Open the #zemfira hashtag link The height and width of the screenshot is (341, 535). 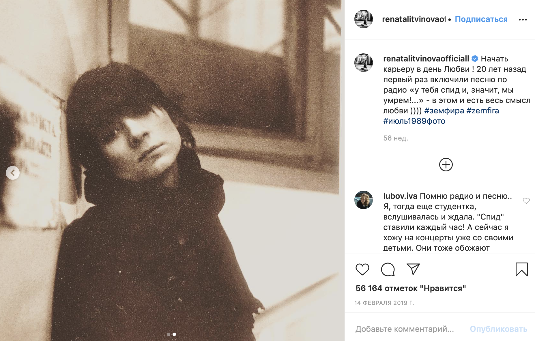pyautogui.click(x=482, y=111)
